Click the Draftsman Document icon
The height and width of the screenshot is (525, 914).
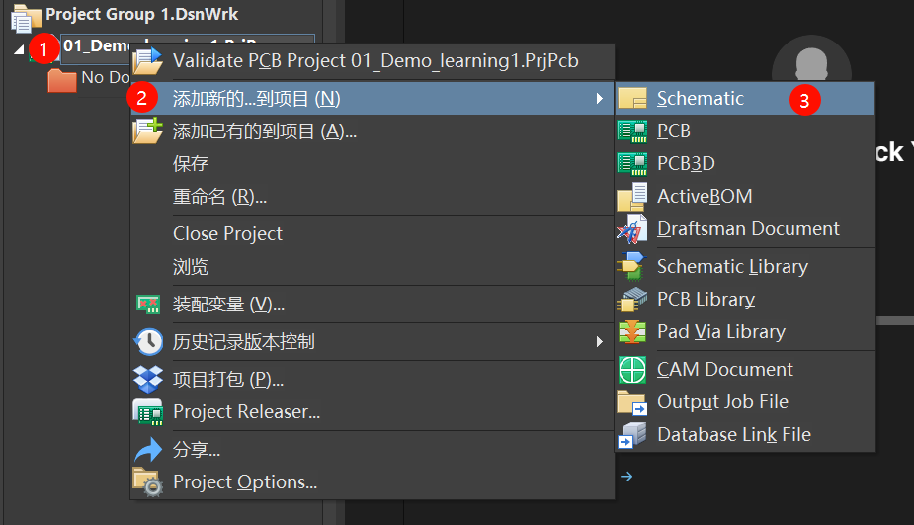point(631,229)
